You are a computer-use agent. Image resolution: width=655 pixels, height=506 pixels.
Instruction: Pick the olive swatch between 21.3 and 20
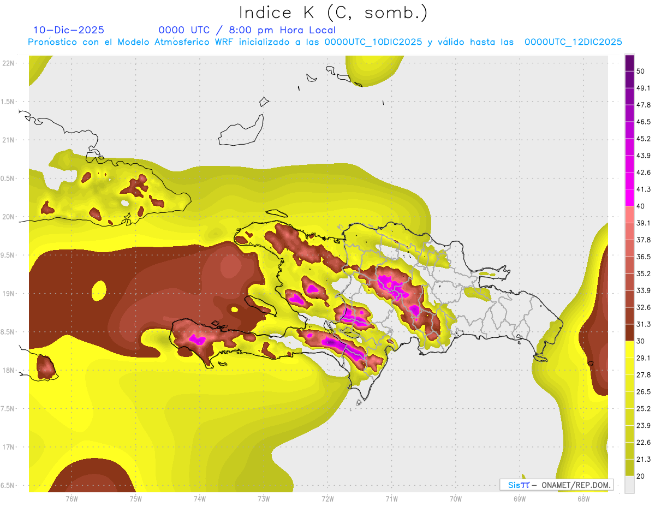(629, 468)
